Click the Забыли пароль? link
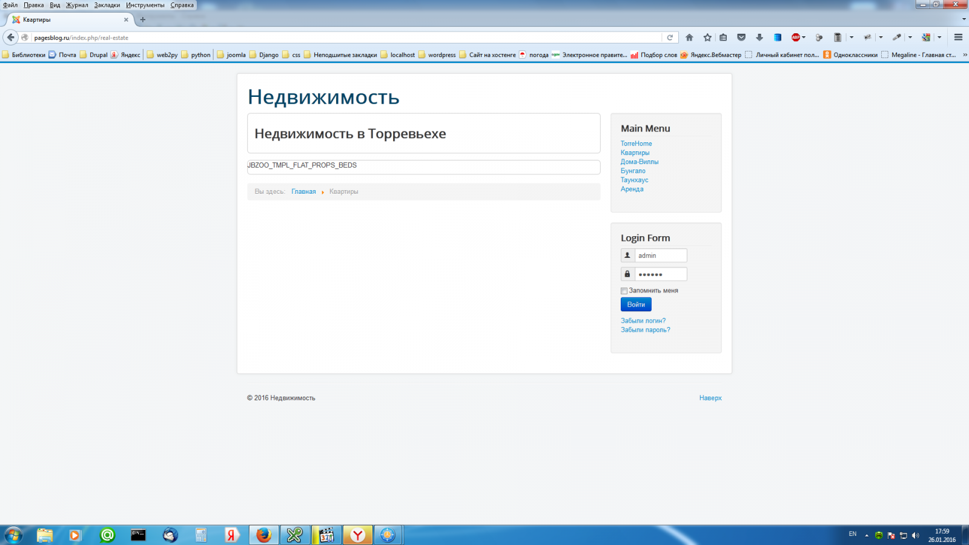The image size is (969, 545). 645,330
